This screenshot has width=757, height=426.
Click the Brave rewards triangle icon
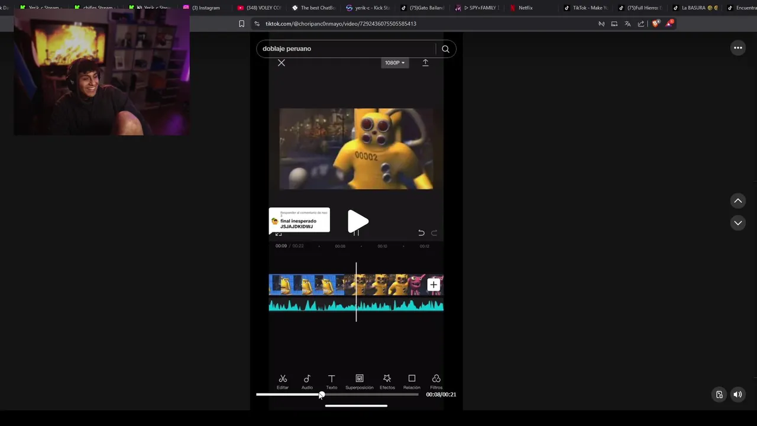[669, 24]
